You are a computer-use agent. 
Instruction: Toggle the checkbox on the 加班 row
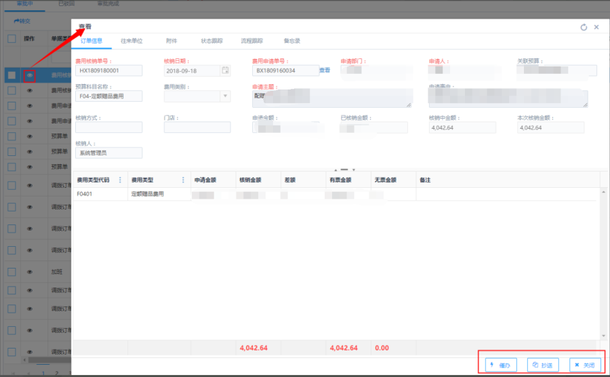point(12,271)
